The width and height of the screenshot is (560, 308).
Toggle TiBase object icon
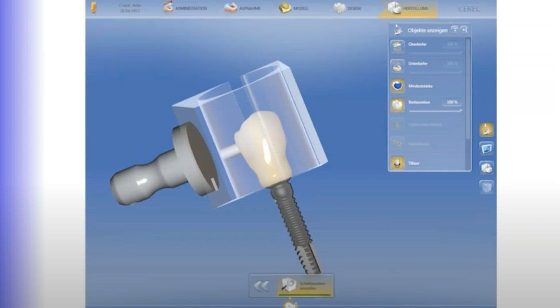pyautogui.click(x=397, y=163)
